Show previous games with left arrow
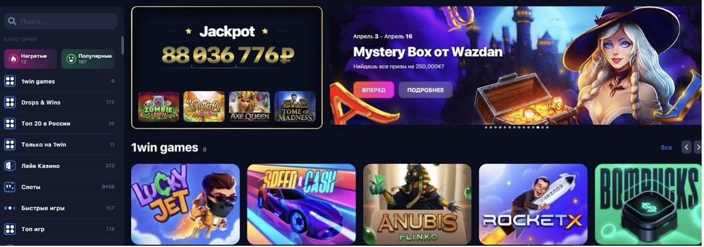 pos(687,147)
